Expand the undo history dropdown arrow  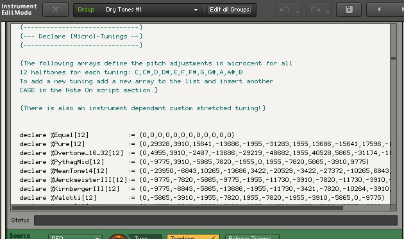[x=298, y=12]
